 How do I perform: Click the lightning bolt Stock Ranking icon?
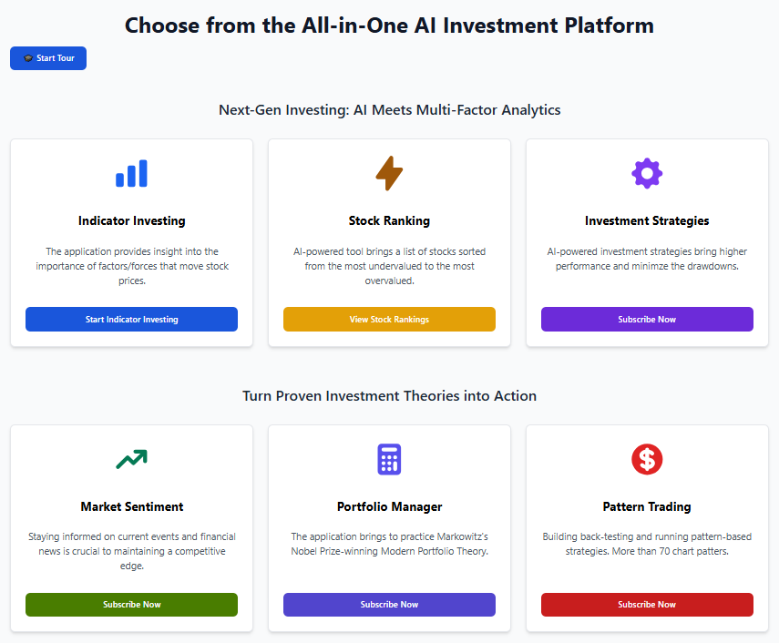[389, 173]
